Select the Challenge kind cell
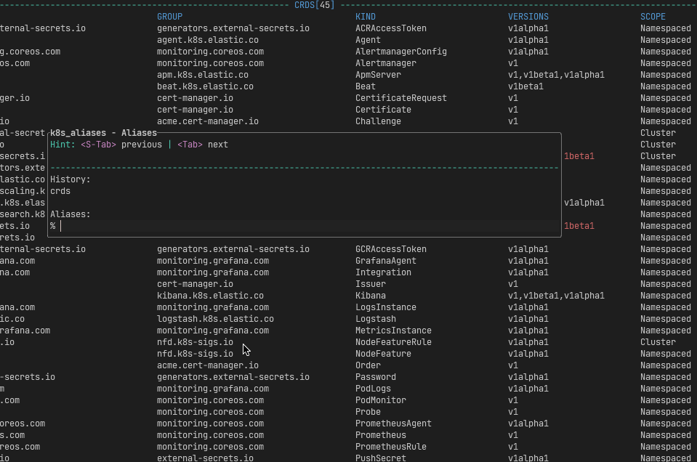Screen dimensions: 697x462 click(x=378, y=121)
